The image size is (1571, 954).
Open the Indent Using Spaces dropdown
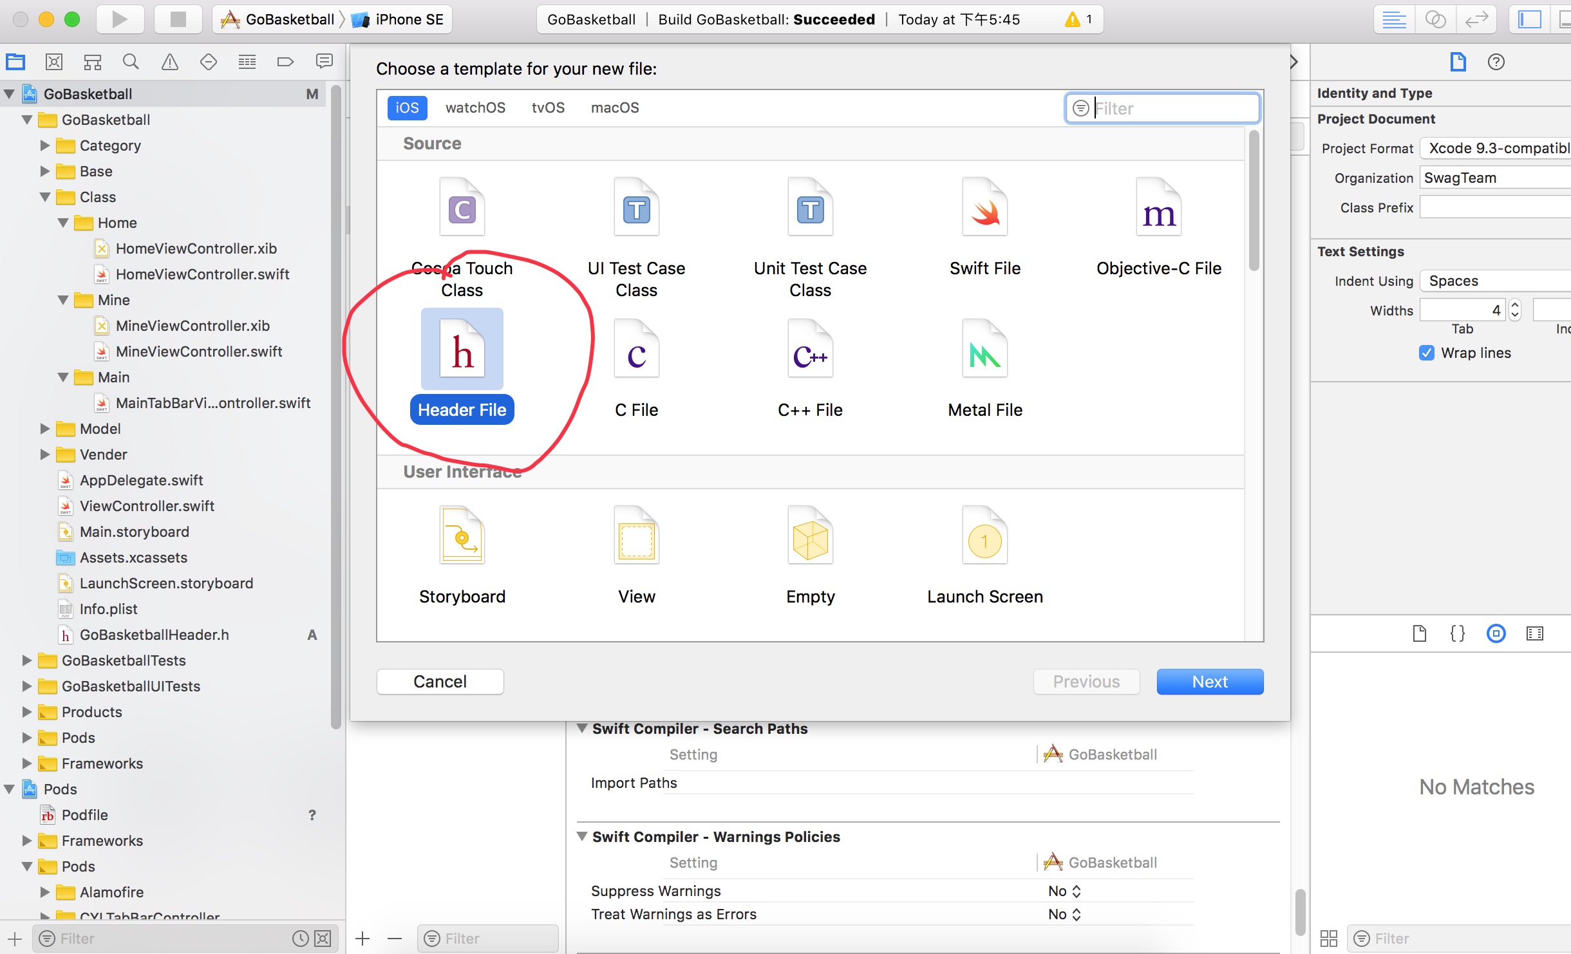[x=1494, y=281]
